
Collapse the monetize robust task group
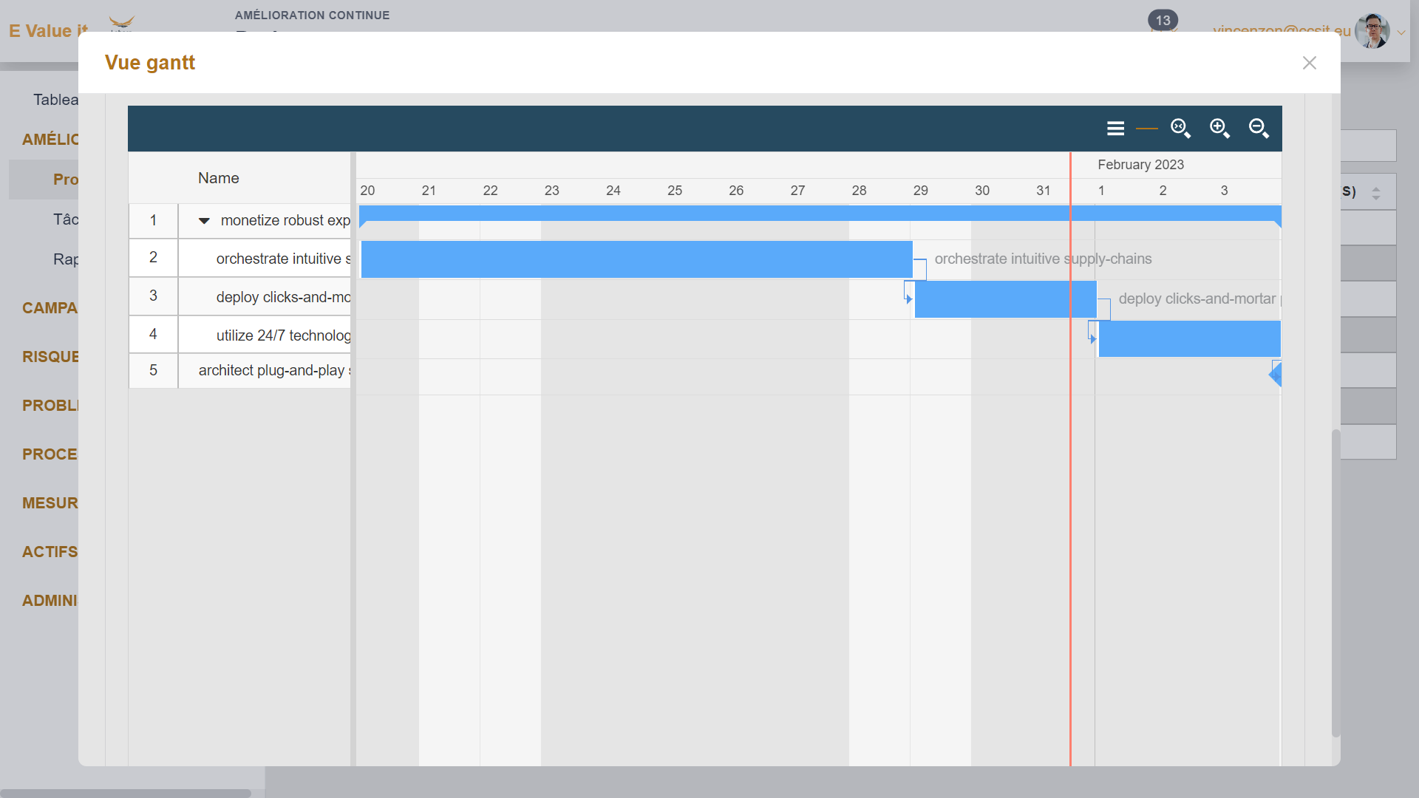pyautogui.click(x=205, y=221)
